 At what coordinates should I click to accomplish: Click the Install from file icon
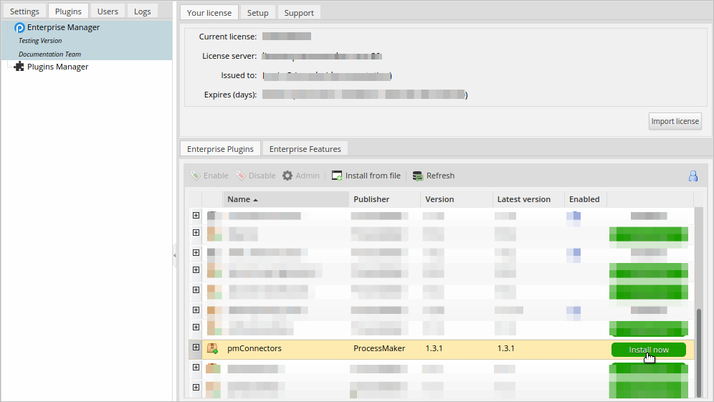[x=337, y=176]
